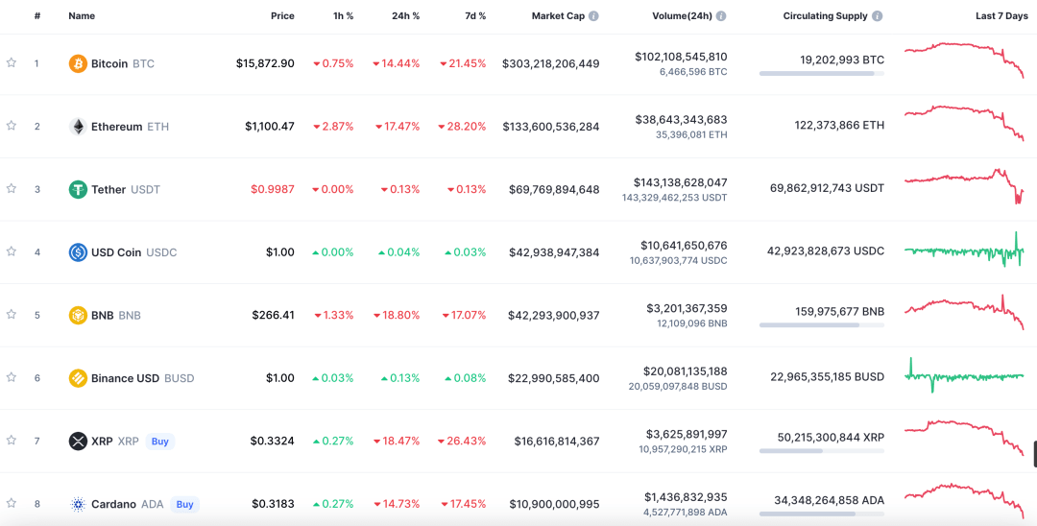Click the Market Cap info icon

593,16
